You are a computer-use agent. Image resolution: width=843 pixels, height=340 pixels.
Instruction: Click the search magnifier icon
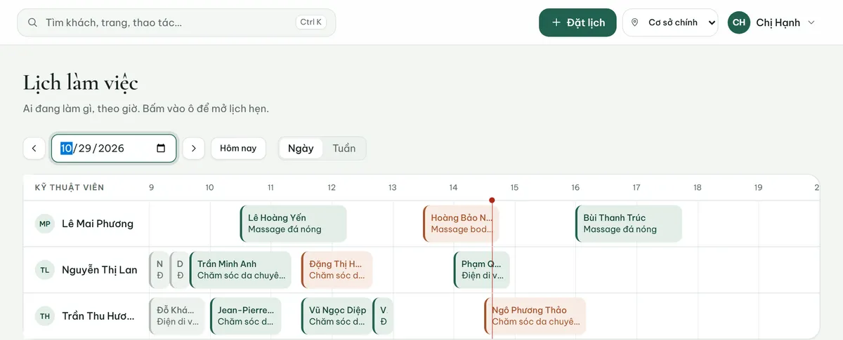(32, 22)
